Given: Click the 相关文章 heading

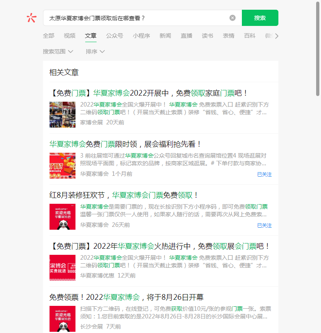Looking at the screenshot, I should 64,73.
